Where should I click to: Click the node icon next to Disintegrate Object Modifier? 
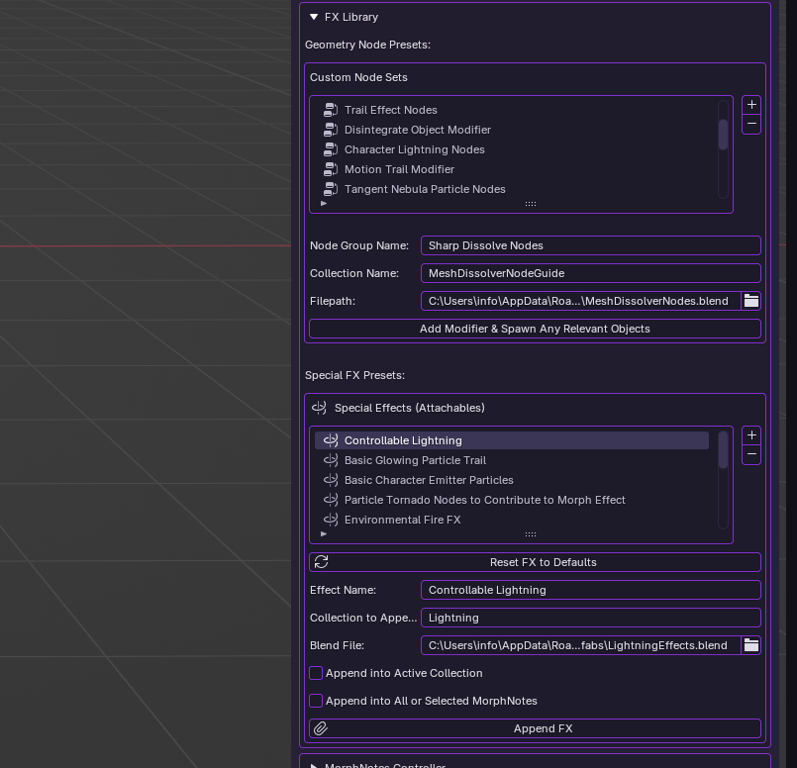click(330, 130)
